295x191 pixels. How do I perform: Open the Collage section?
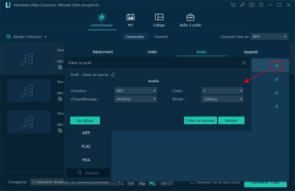coord(159,20)
